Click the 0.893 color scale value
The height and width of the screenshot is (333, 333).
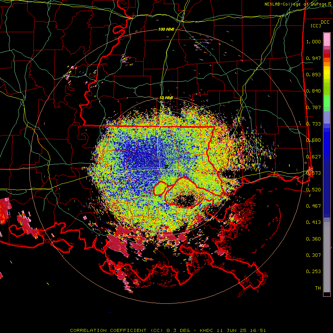coord(313,74)
